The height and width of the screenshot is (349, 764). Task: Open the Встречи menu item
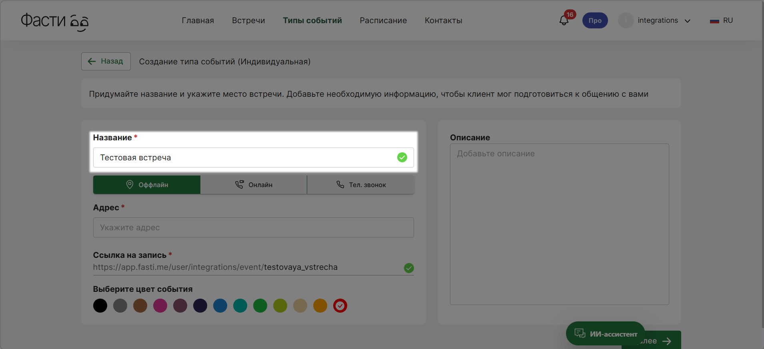pyautogui.click(x=248, y=20)
